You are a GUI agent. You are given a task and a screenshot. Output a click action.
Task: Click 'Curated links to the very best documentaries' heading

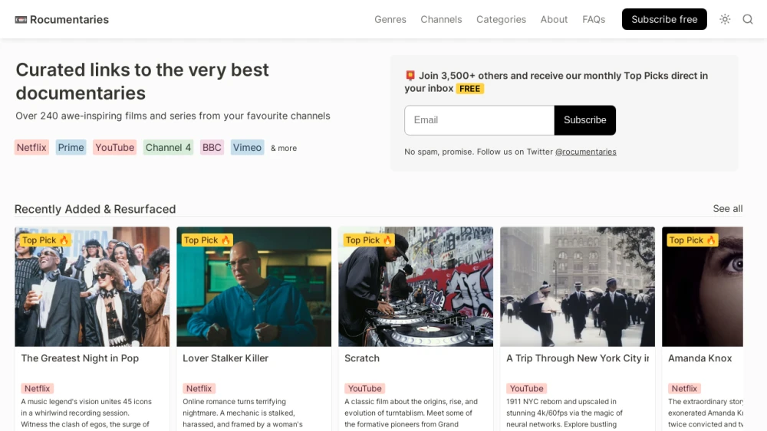[x=143, y=81]
